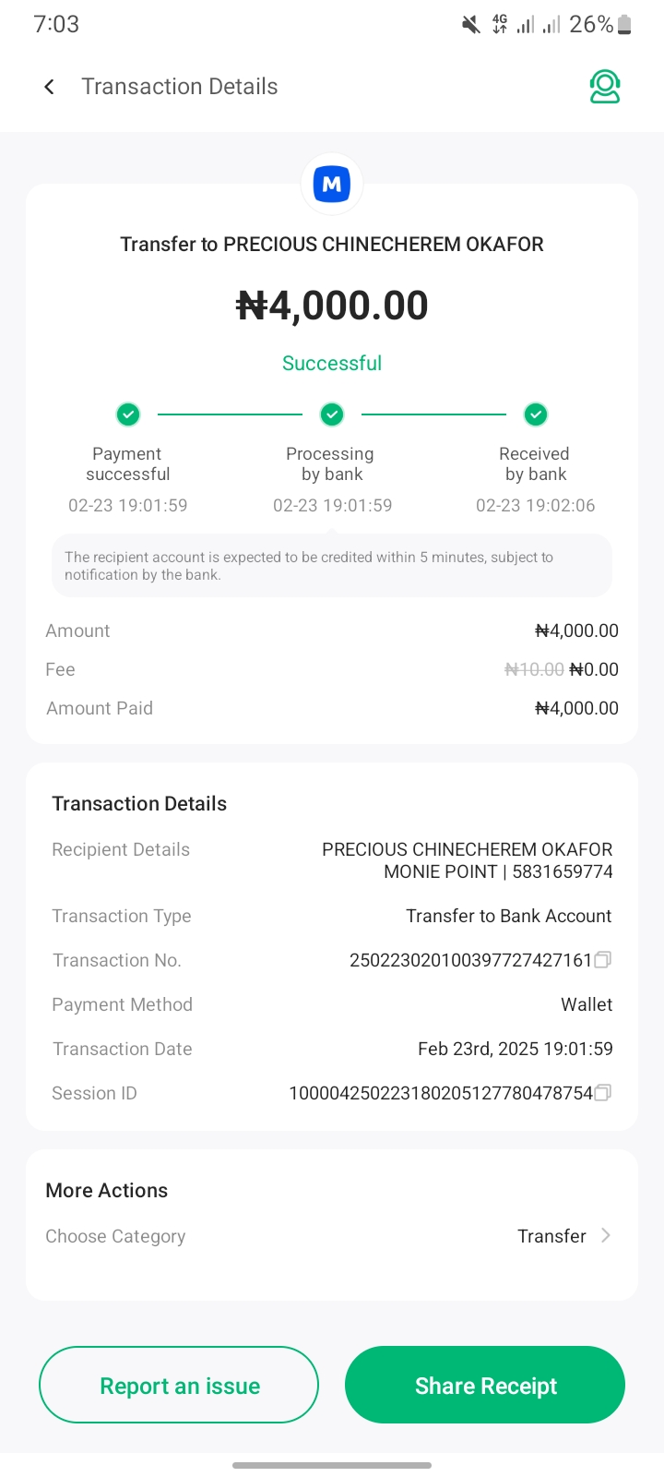Tap the ₦4,000.00 transfer amount heading
The height and width of the screenshot is (1477, 664).
pos(332,306)
